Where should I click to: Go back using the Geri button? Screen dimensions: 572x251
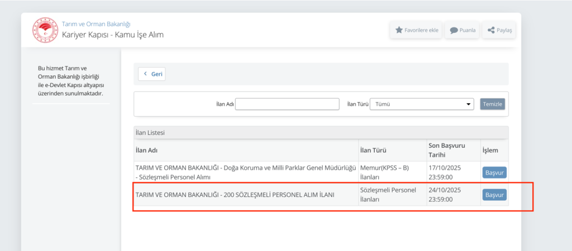coord(152,74)
